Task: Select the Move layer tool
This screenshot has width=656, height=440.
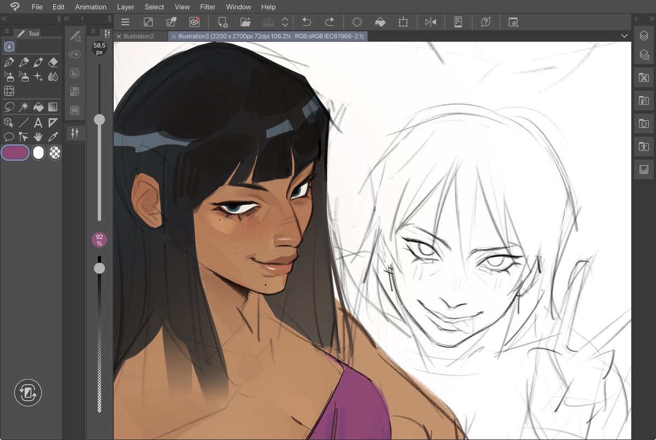Action: coord(24,136)
